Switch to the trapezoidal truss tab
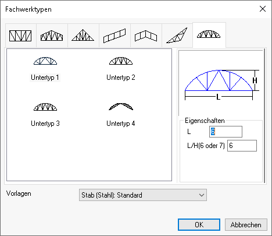The width and height of the screenshot is (272, 236). tap(52, 36)
